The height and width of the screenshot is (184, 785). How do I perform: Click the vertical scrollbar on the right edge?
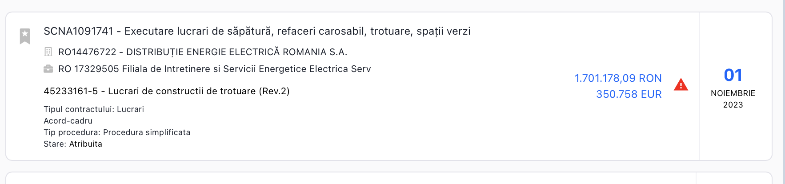click(x=782, y=92)
